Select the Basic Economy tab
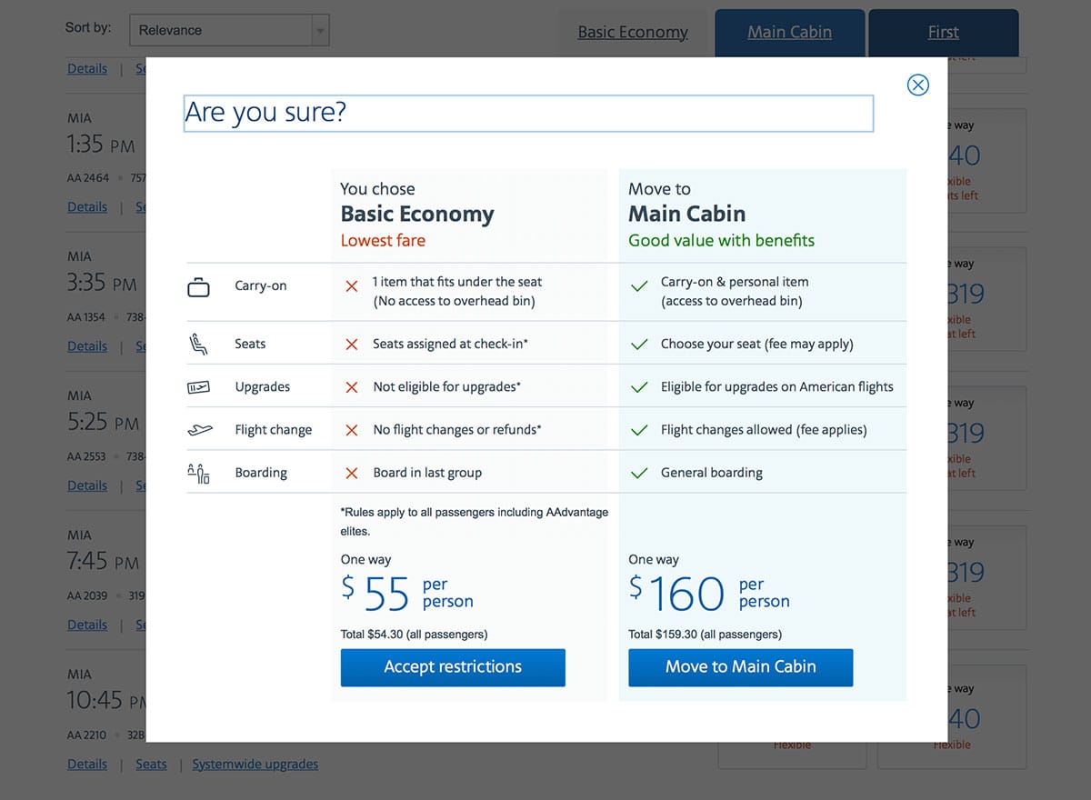 633,32
